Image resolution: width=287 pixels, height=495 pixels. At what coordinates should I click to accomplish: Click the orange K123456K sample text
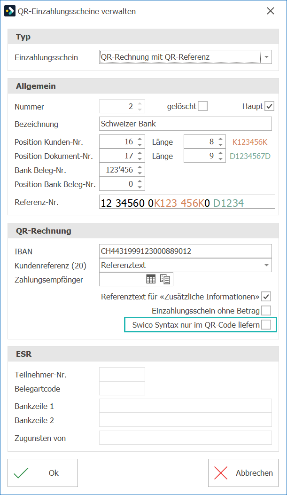click(x=250, y=142)
